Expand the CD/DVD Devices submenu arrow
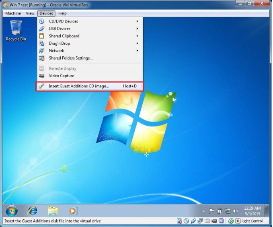Viewport: 273px width, 227px height. pyautogui.click(x=137, y=21)
